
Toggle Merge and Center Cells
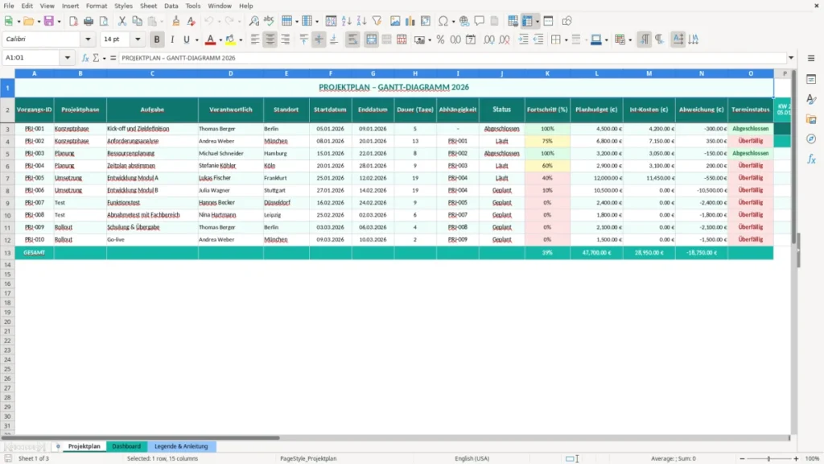[372, 39]
